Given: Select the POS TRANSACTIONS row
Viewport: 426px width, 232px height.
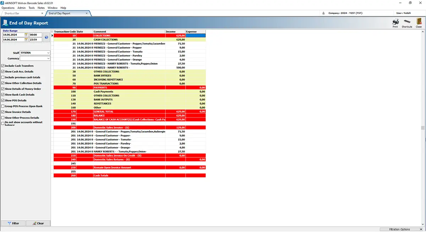Looking at the screenshot, I should 130,83.
